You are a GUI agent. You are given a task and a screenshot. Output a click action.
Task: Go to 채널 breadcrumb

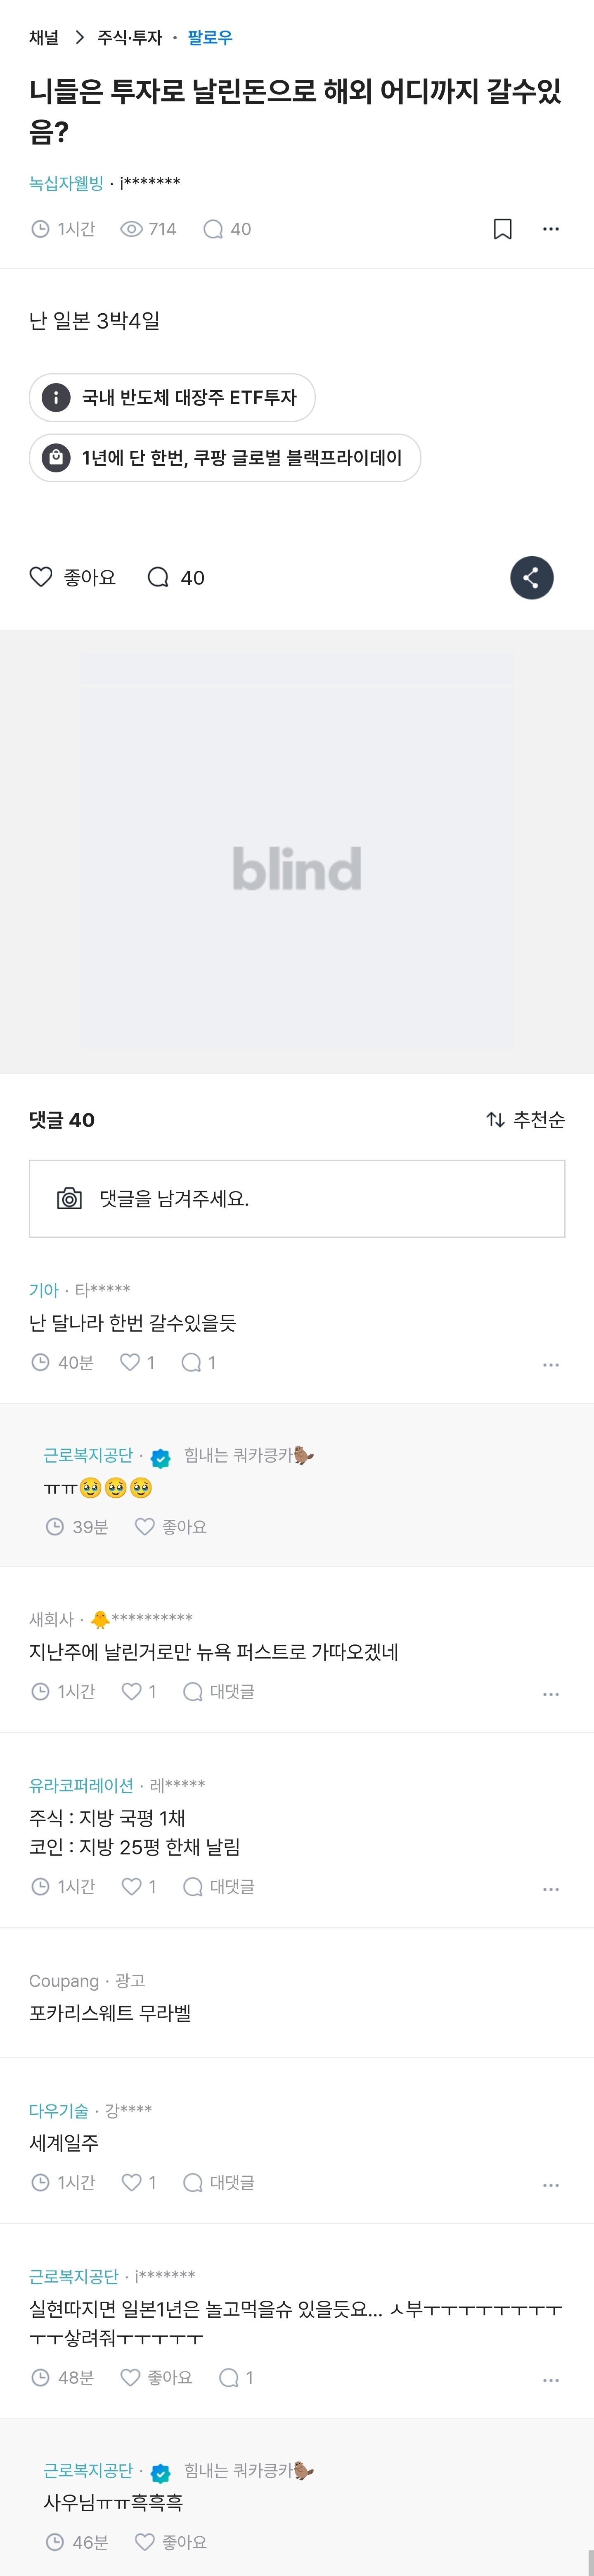point(44,37)
